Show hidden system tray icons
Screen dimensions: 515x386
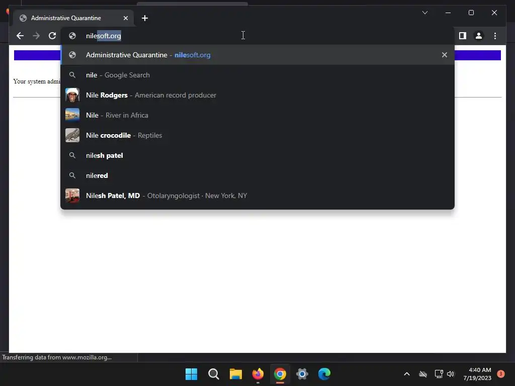click(406, 374)
